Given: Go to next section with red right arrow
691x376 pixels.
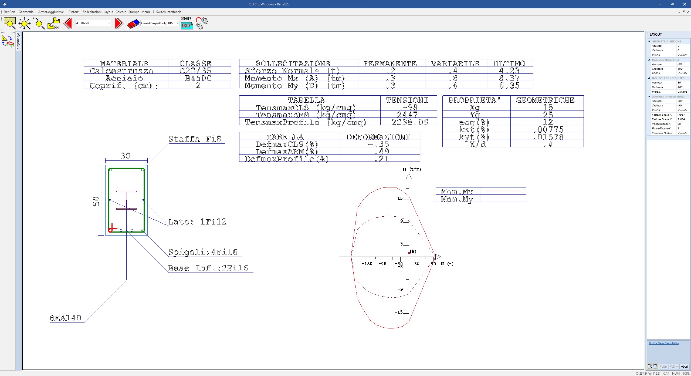Looking at the screenshot, I should [119, 23].
